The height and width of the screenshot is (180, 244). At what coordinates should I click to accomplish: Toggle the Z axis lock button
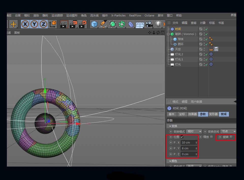click(x=43, y=24)
